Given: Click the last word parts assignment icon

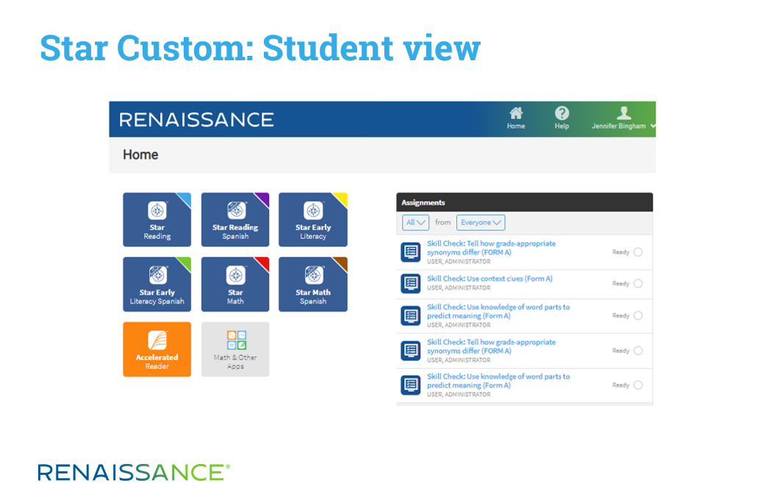Looking at the screenshot, I should [x=411, y=385].
